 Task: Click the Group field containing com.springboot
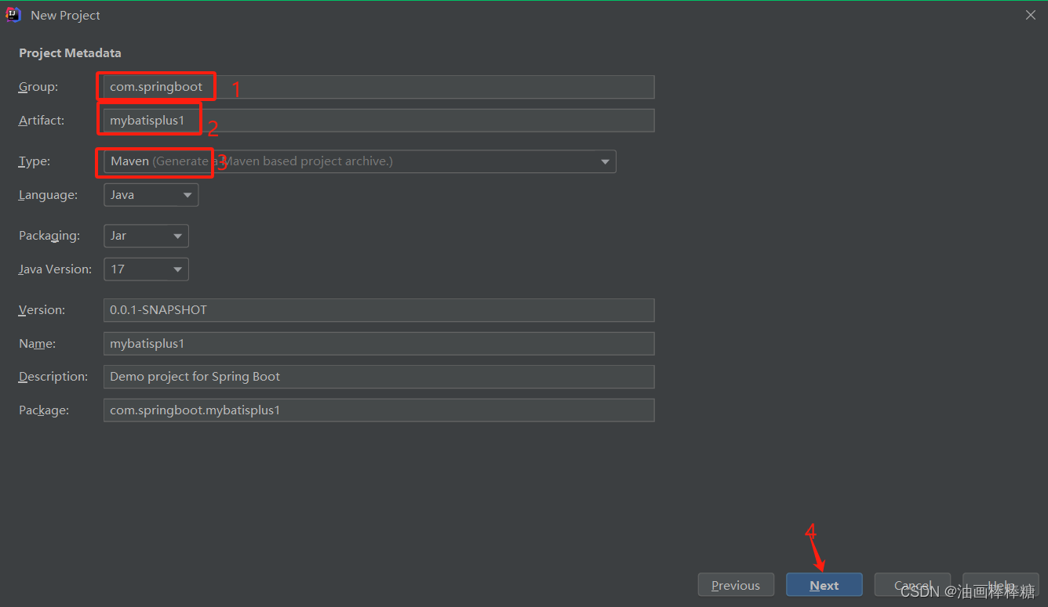pos(377,86)
